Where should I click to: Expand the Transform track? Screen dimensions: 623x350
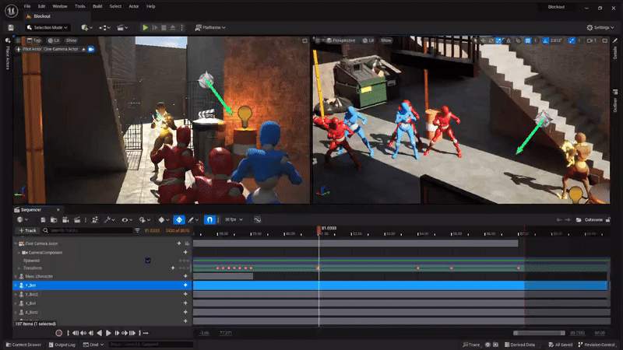(x=19, y=268)
